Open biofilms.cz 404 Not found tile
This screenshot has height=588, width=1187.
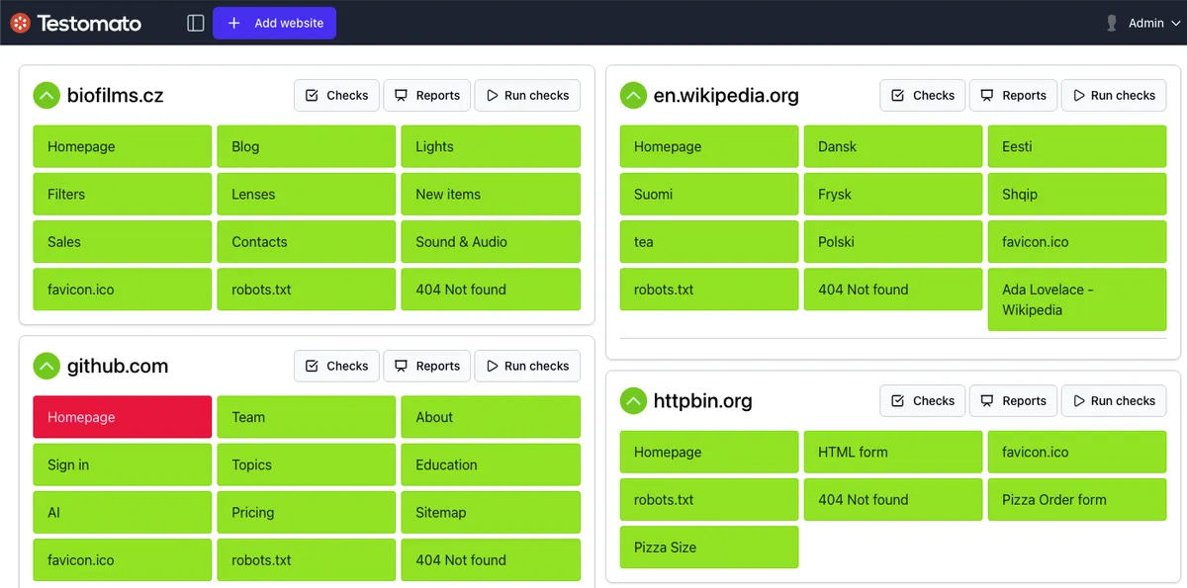coord(491,290)
